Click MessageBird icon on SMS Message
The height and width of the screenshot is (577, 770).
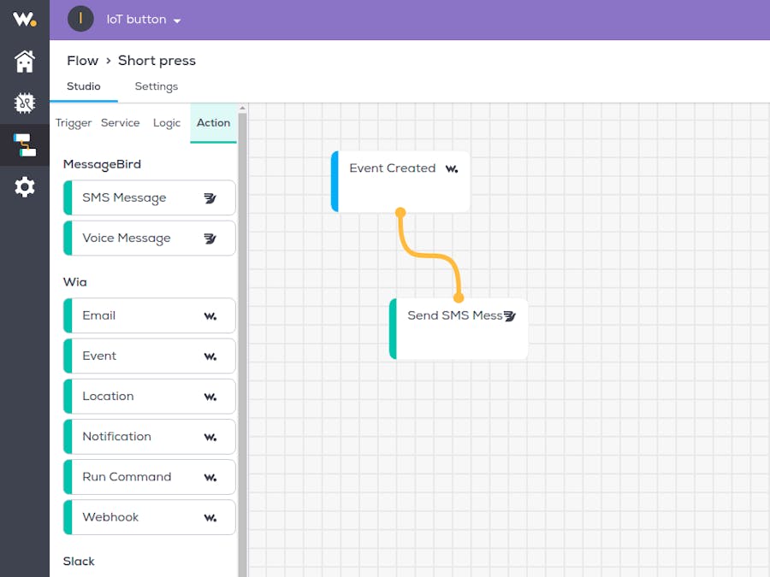coord(210,198)
